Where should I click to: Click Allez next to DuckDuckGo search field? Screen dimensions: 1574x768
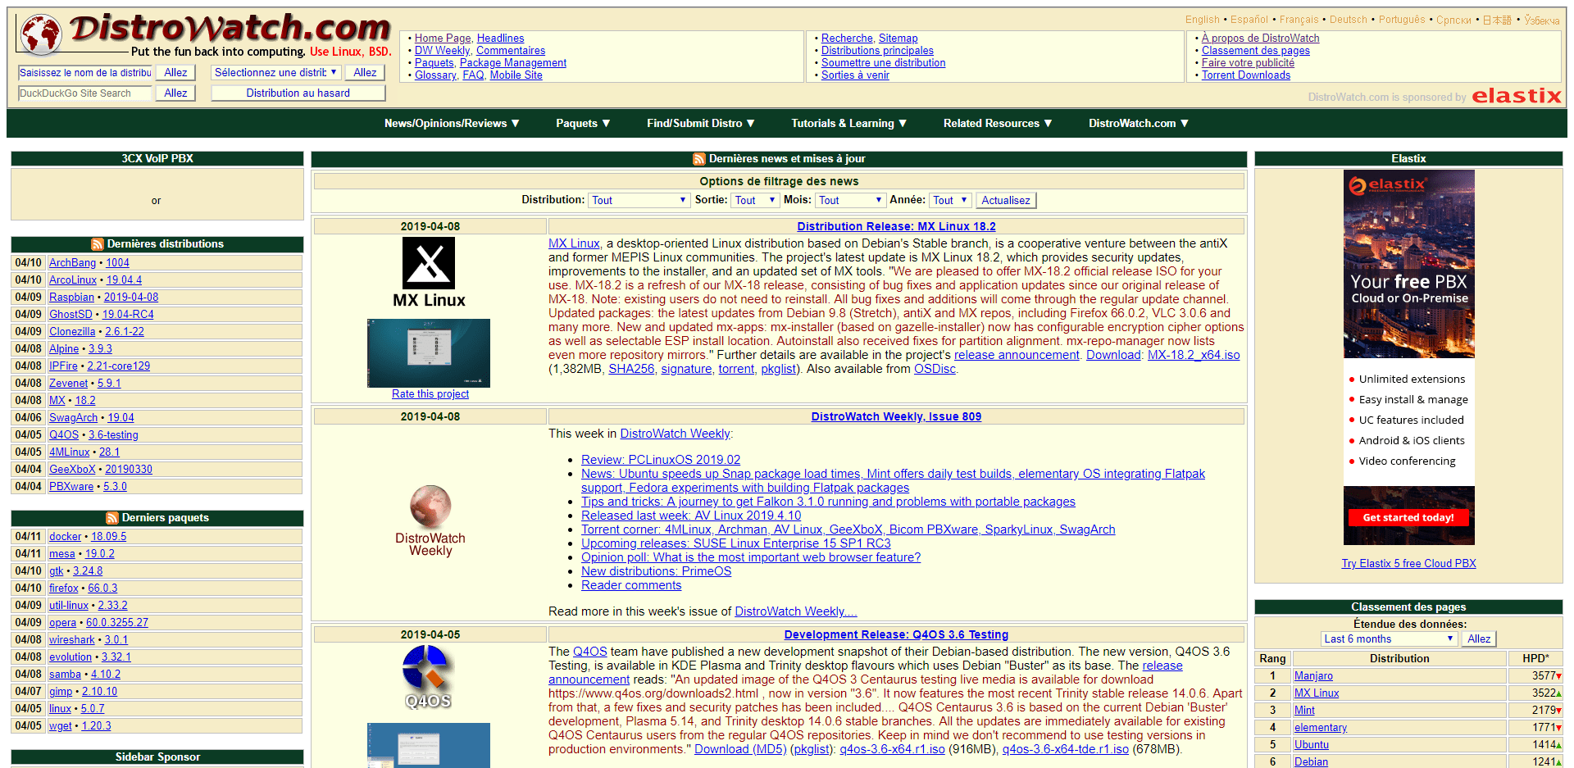tap(175, 93)
